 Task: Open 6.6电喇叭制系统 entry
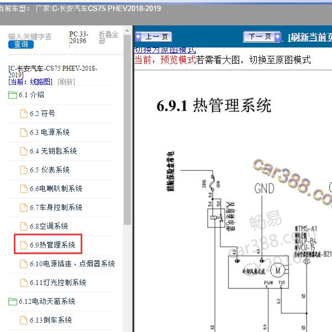point(56,189)
